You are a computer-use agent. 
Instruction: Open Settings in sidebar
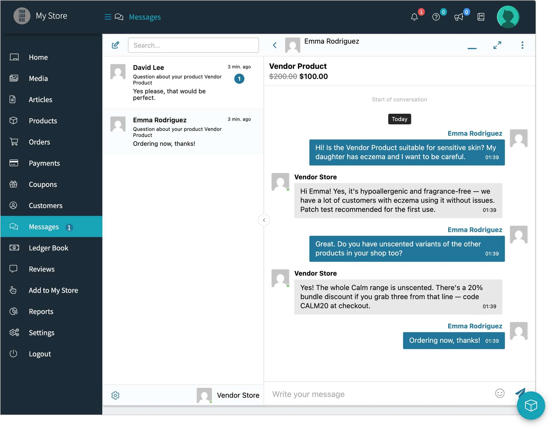pos(52,332)
